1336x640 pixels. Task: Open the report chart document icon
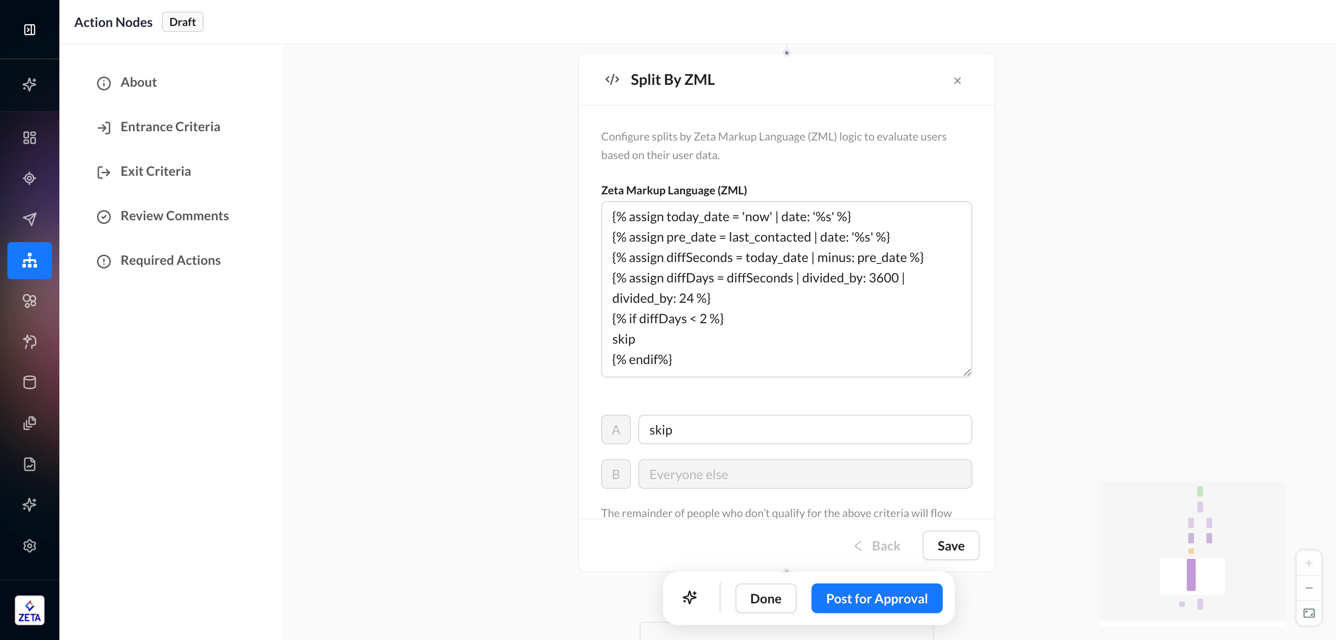pos(30,464)
